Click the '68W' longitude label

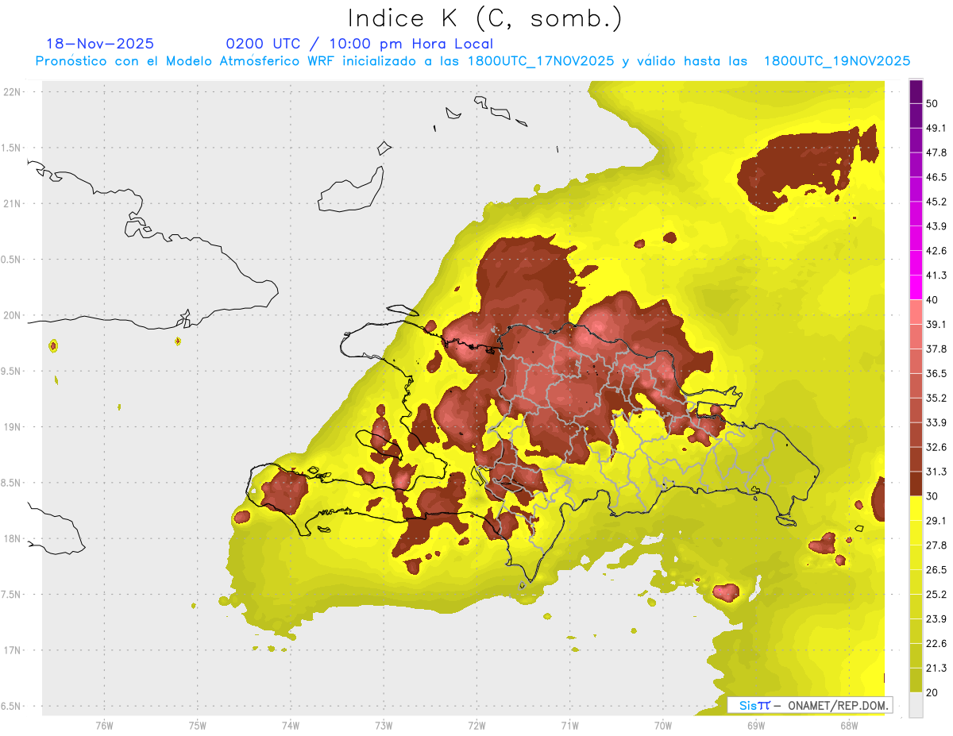pyautogui.click(x=849, y=725)
